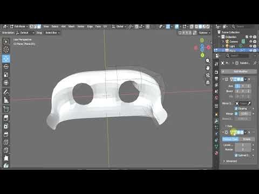The height and width of the screenshot is (194, 259).
Task: Toggle Optimal Display checkbox
Action: click(x=236, y=155)
